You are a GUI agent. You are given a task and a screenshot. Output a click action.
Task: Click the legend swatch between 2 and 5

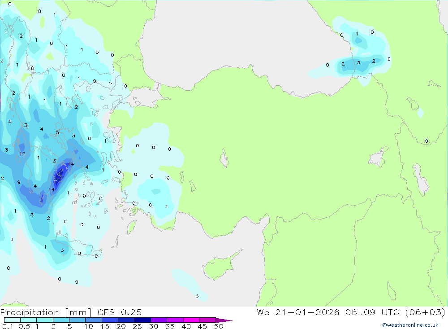(x=61, y=320)
